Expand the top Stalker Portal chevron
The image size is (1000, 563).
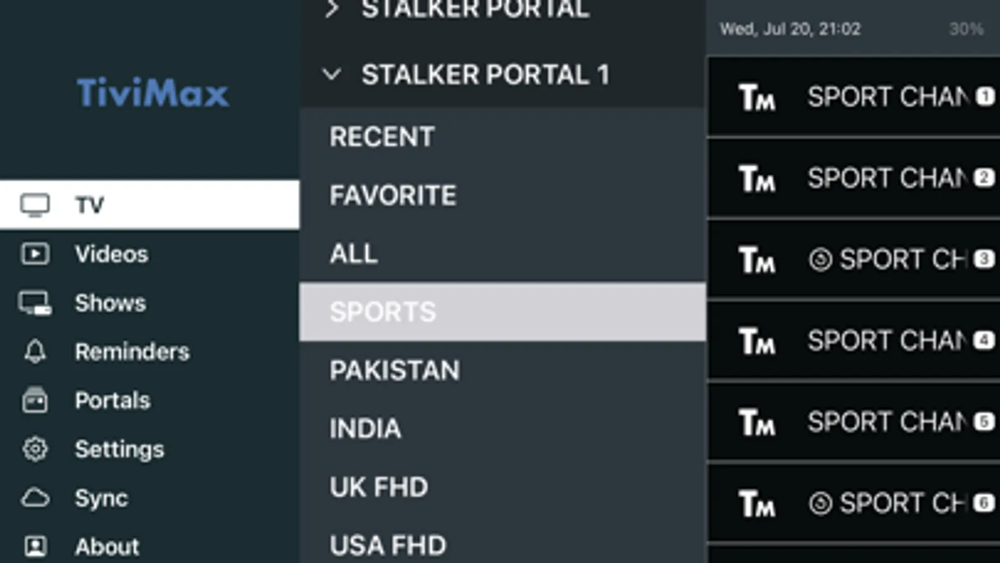click(x=332, y=9)
